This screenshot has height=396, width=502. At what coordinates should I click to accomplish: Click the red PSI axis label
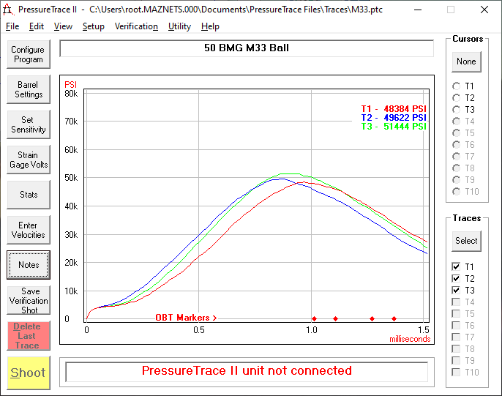tap(70, 85)
